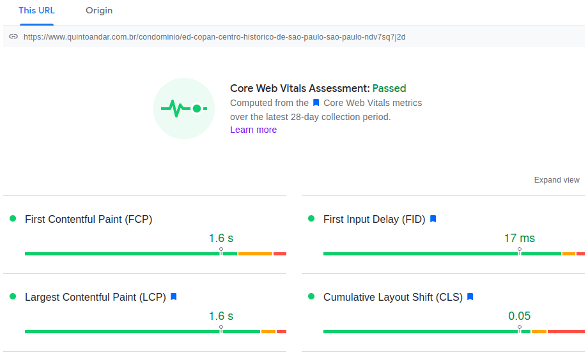Click the bookmark icon before Core Web Vitals metrics
This screenshot has width=588, height=355.
tap(316, 103)
